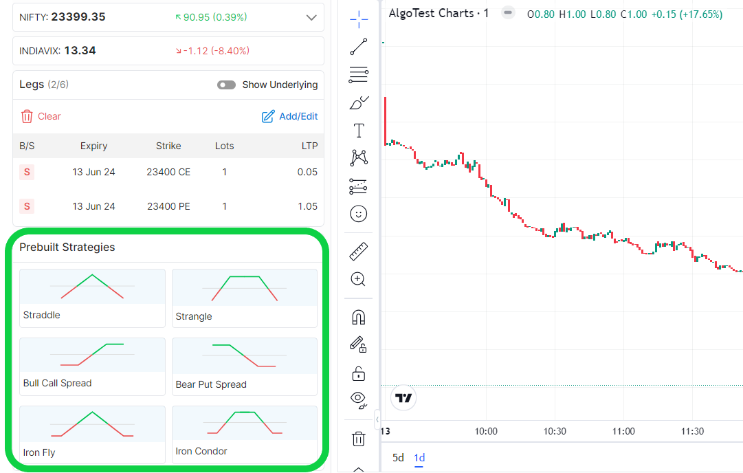743x473 pixels.
Task: Click the Prebuilt Strategies heading
Action: tap(67, 247)
